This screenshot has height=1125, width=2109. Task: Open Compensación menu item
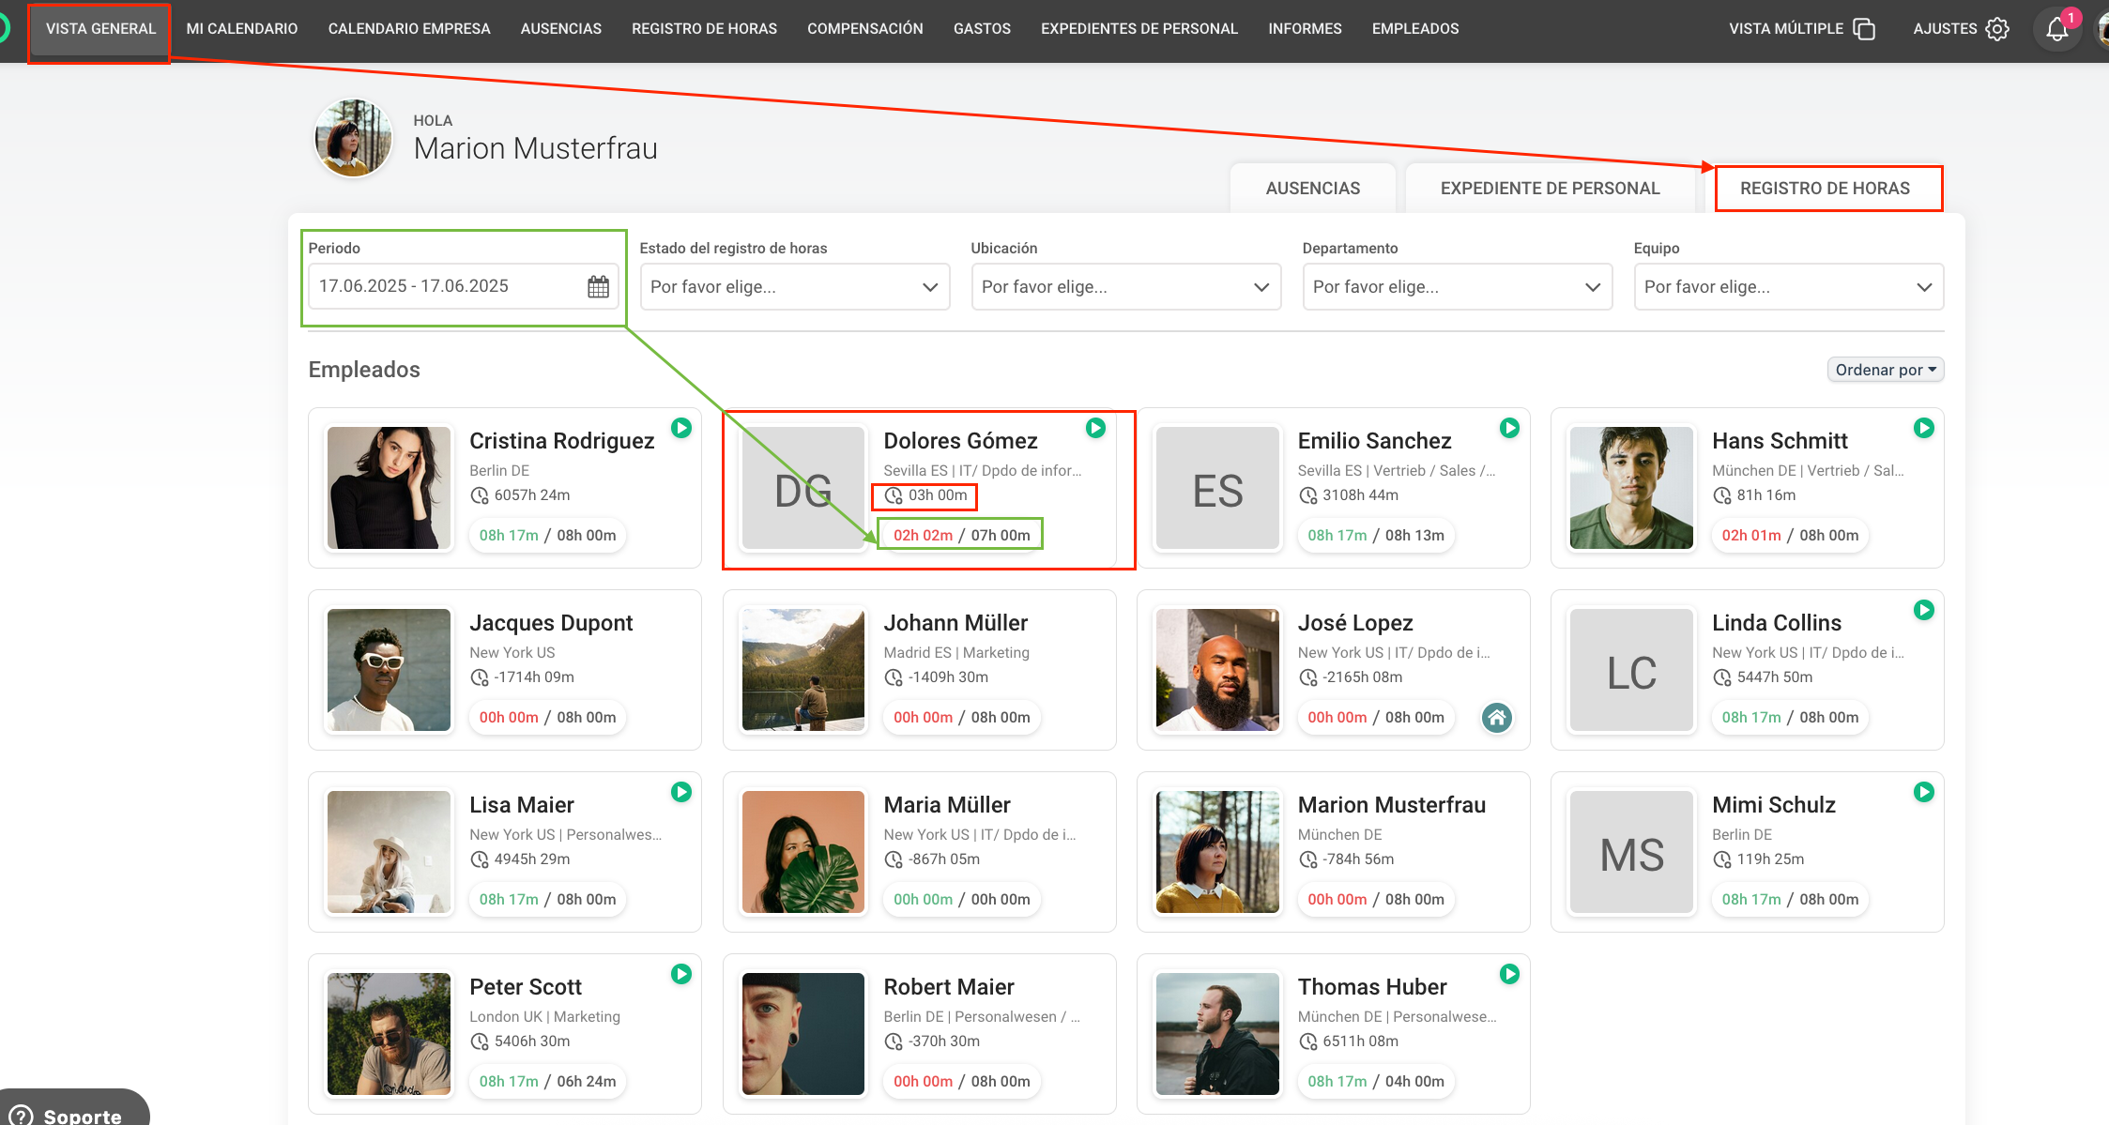click(x=865, y=29)
